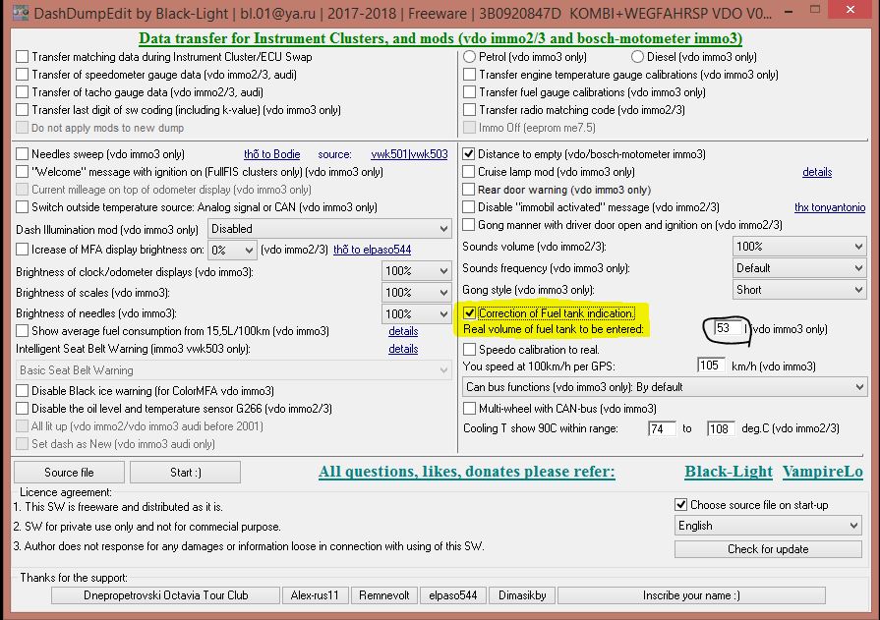The height and width of the screenshot is (620, 880).
Task: Click the speed at 100km/h GPS field
Action: (x=711, y=366)
